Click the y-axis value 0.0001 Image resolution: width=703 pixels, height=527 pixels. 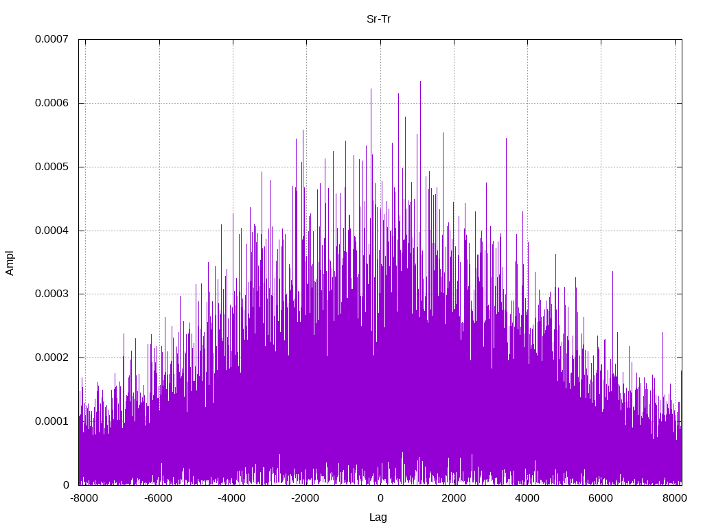click(52, 422)
